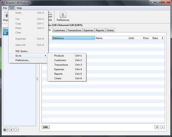
Task: Go to Reports via submenu
Action: point(67,74)
